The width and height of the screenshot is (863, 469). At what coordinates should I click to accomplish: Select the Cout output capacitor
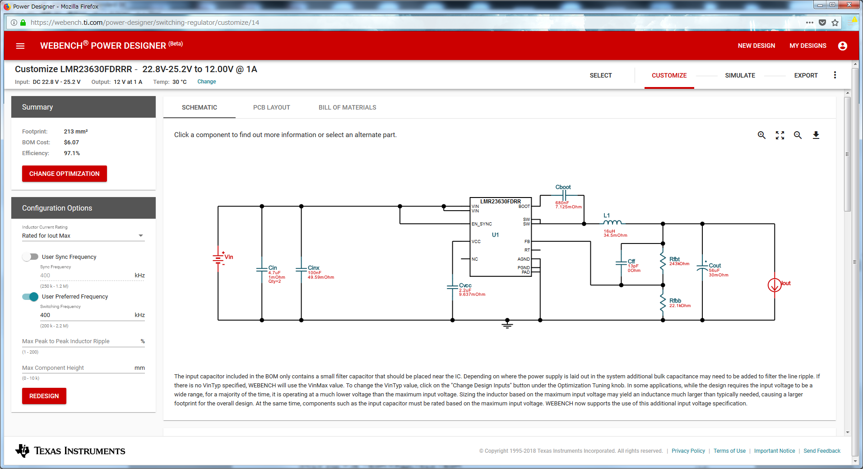click(702, 267)
